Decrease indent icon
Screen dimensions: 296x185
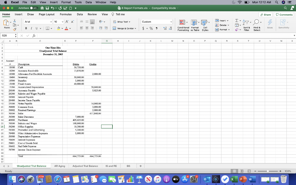point(101,28)
